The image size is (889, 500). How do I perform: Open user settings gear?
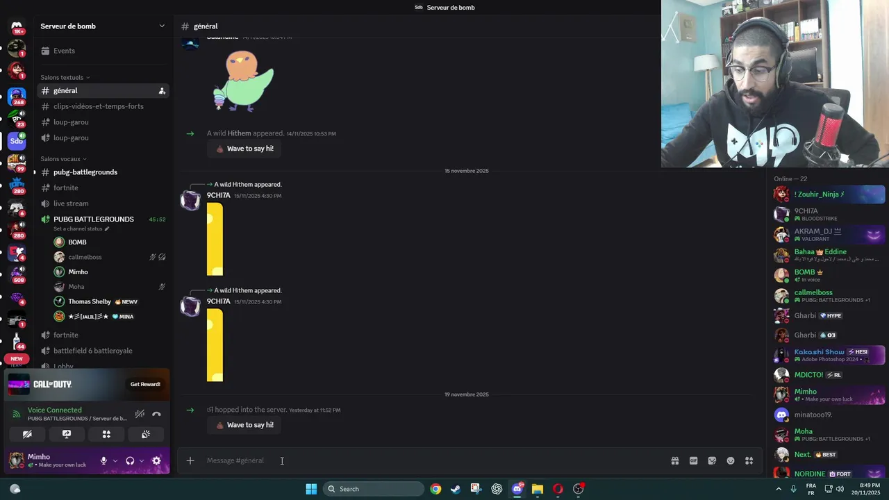[x=156, y=460]
